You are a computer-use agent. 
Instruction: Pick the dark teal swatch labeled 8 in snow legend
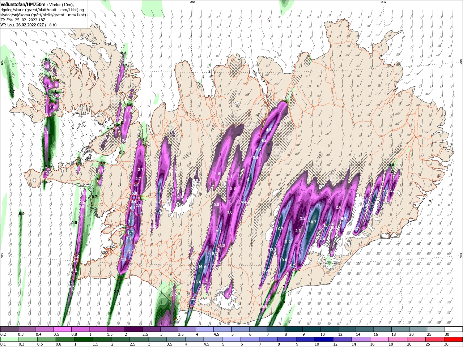[x=293, y=329]
